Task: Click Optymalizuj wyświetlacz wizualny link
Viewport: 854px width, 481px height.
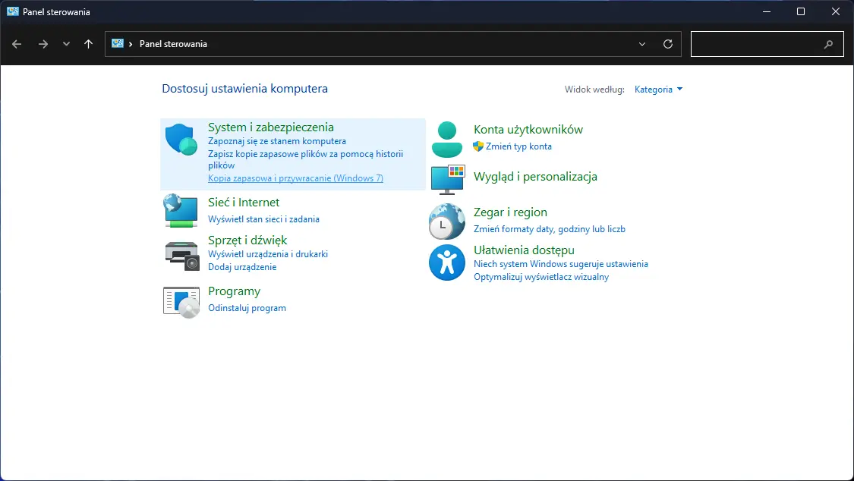Action: [x=540, y=277]
